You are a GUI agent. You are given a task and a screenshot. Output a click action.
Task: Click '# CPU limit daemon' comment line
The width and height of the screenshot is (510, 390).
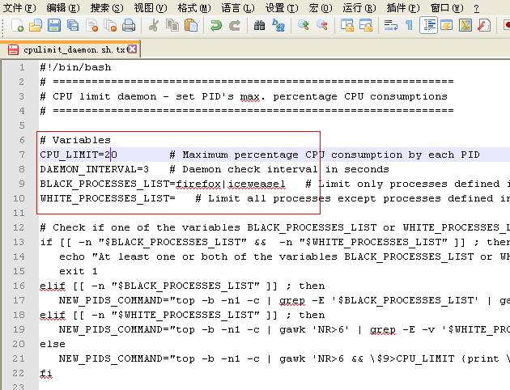click(x=244, y=96)
